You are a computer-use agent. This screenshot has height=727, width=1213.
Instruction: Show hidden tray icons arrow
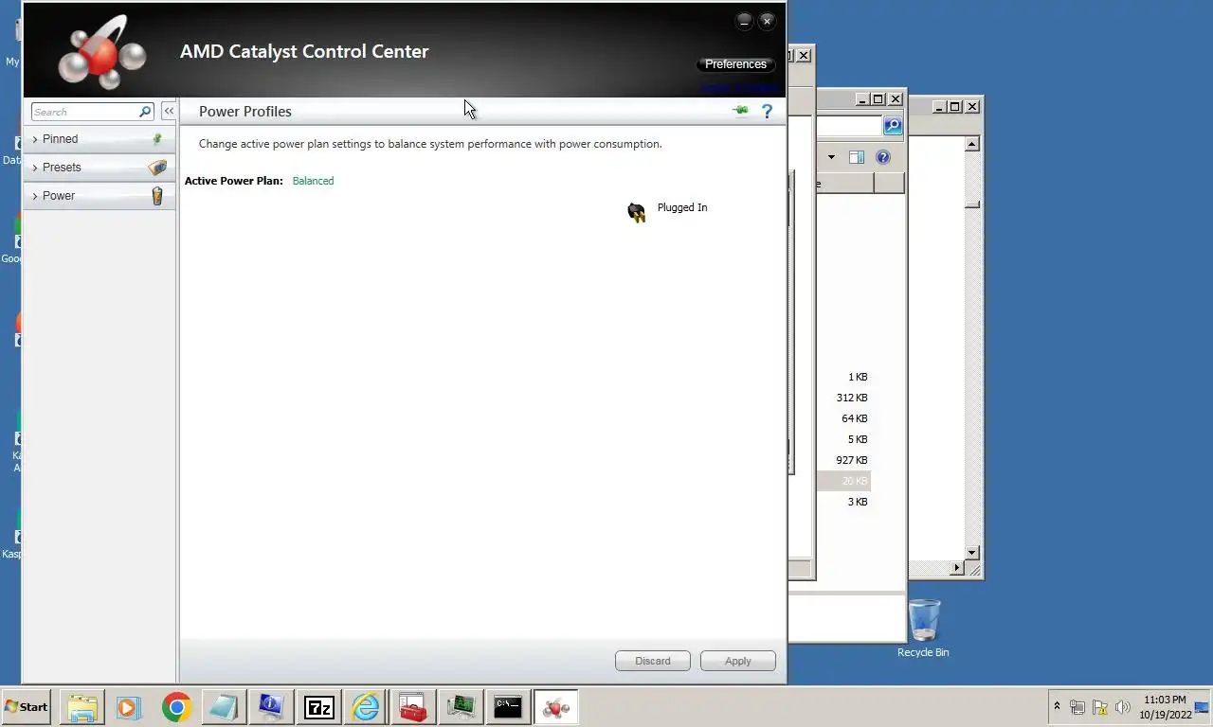(1058, 706)
